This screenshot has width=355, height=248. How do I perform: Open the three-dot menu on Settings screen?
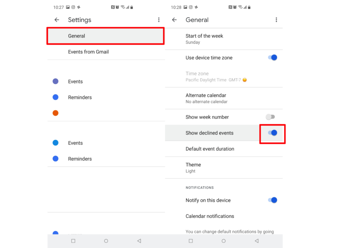coord(159,20)
